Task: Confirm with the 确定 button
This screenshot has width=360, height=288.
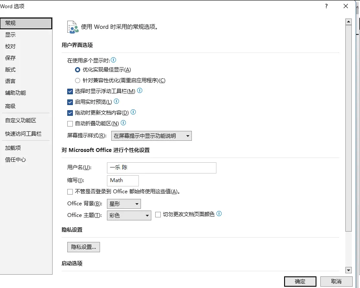Action: pyautogui.click(x=300, y=282)
